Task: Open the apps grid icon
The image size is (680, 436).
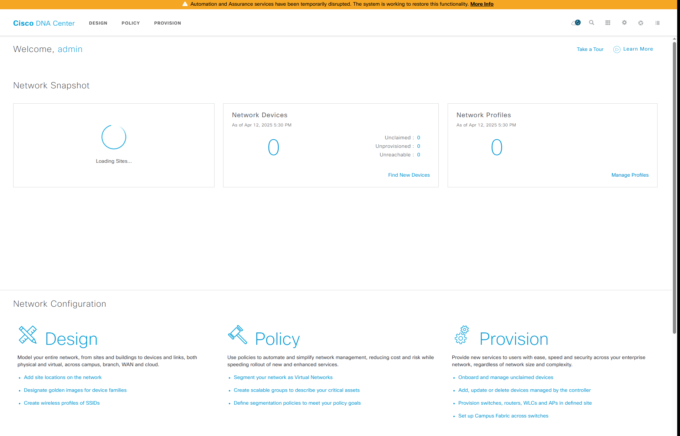Action: point(608,23)
